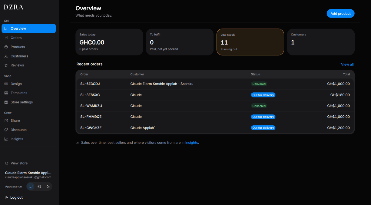Select the highlighted Overview item in the sidebar

(x=28, y=28)
